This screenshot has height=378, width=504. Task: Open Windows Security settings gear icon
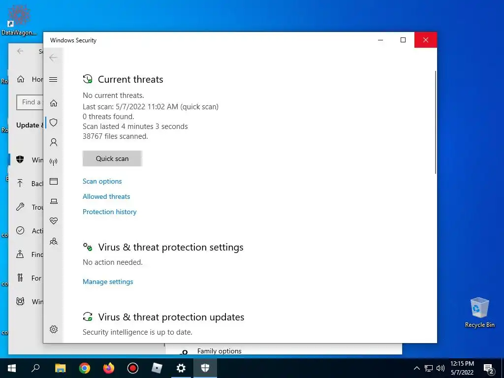click(54, 329)
